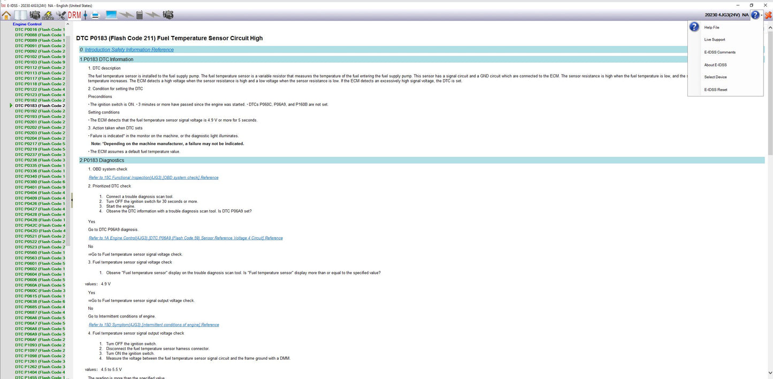Click the red X exit icon
This screenshot has width=773, height=379.
768,15
